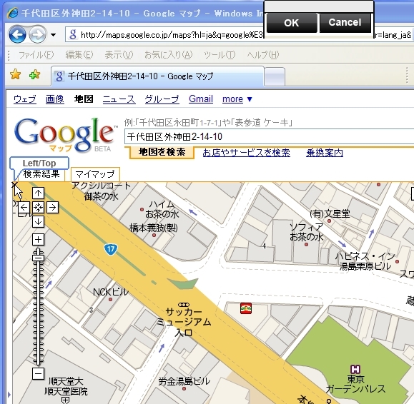Click the zoom out minus button
The height and width of the screenshot is (404, 414).
tap(38, 373)
